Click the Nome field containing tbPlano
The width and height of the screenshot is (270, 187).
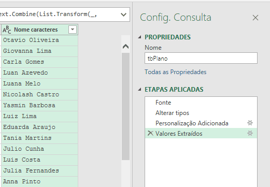(x=201, y=58)
